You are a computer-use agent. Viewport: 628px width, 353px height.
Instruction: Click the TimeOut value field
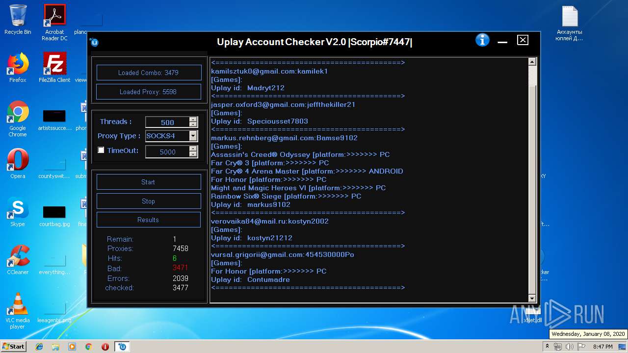[167, 152]
